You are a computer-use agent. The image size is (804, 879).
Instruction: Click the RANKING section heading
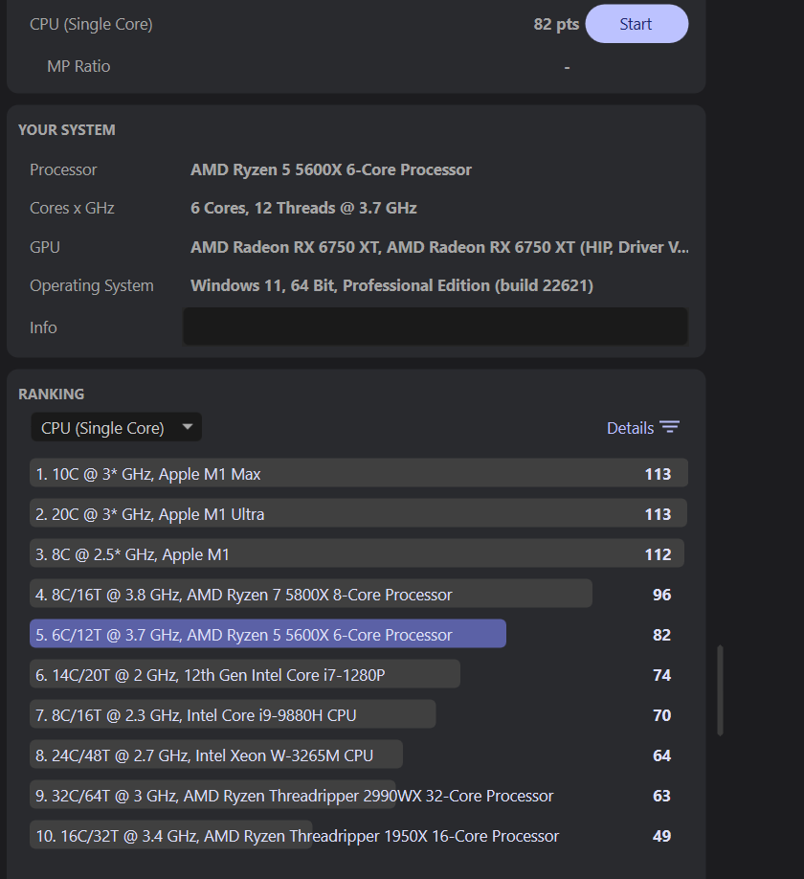pyautogui.click(x=52, y=394)
